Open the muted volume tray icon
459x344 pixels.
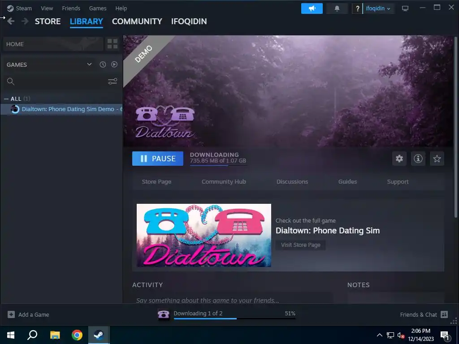(x=401, y=335)
